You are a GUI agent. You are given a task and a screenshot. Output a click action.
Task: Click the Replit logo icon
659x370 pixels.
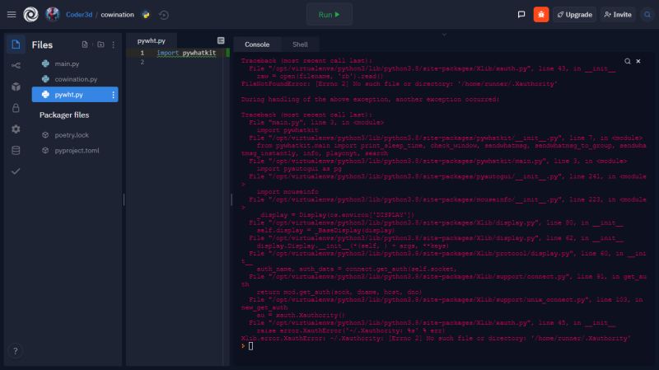click(30, 15)
